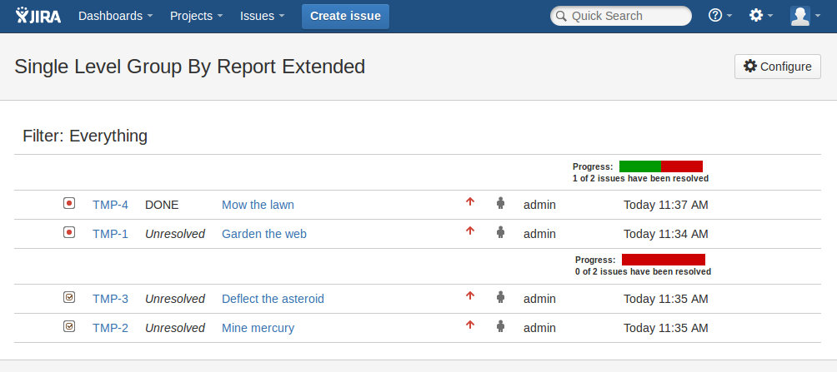Open the user profile avatar menu
Screen dimensions: 837x372
click(x=805, y=16)
